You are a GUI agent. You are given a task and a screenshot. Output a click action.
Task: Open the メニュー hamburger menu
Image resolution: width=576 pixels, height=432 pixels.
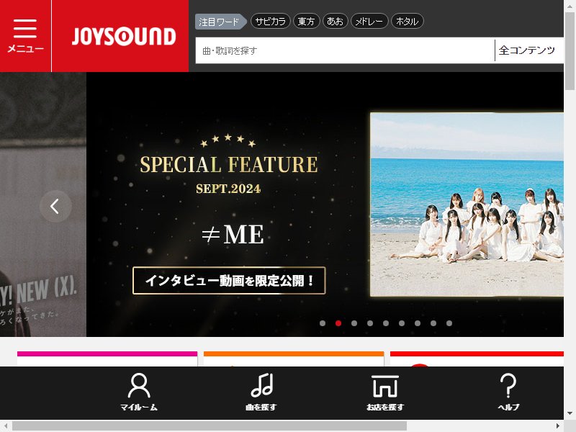[25, 35]
